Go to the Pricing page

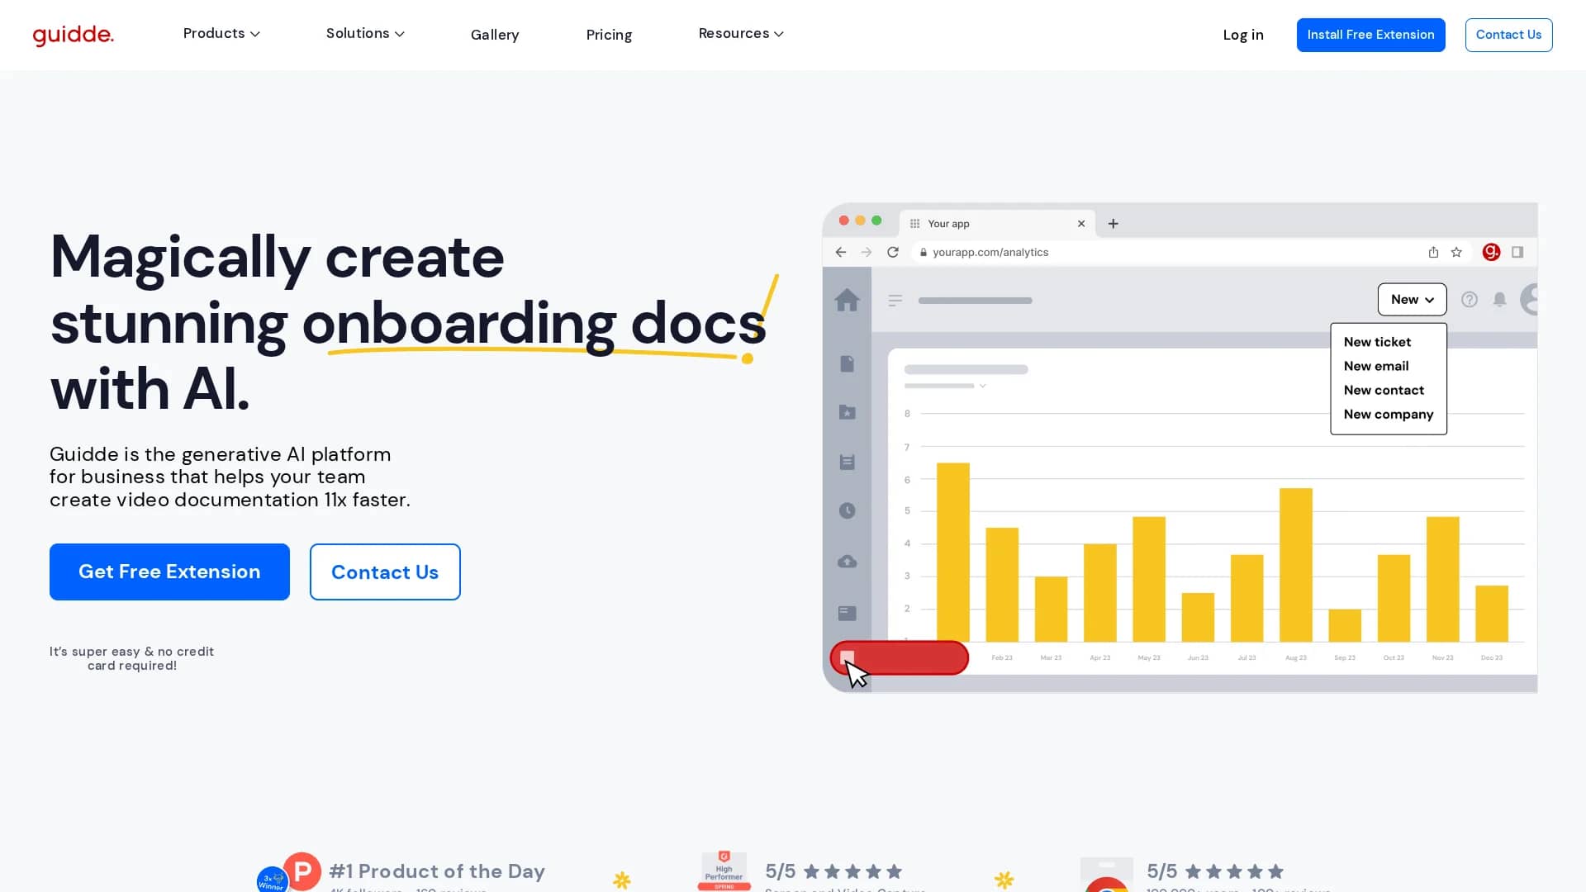pos(609,35)
